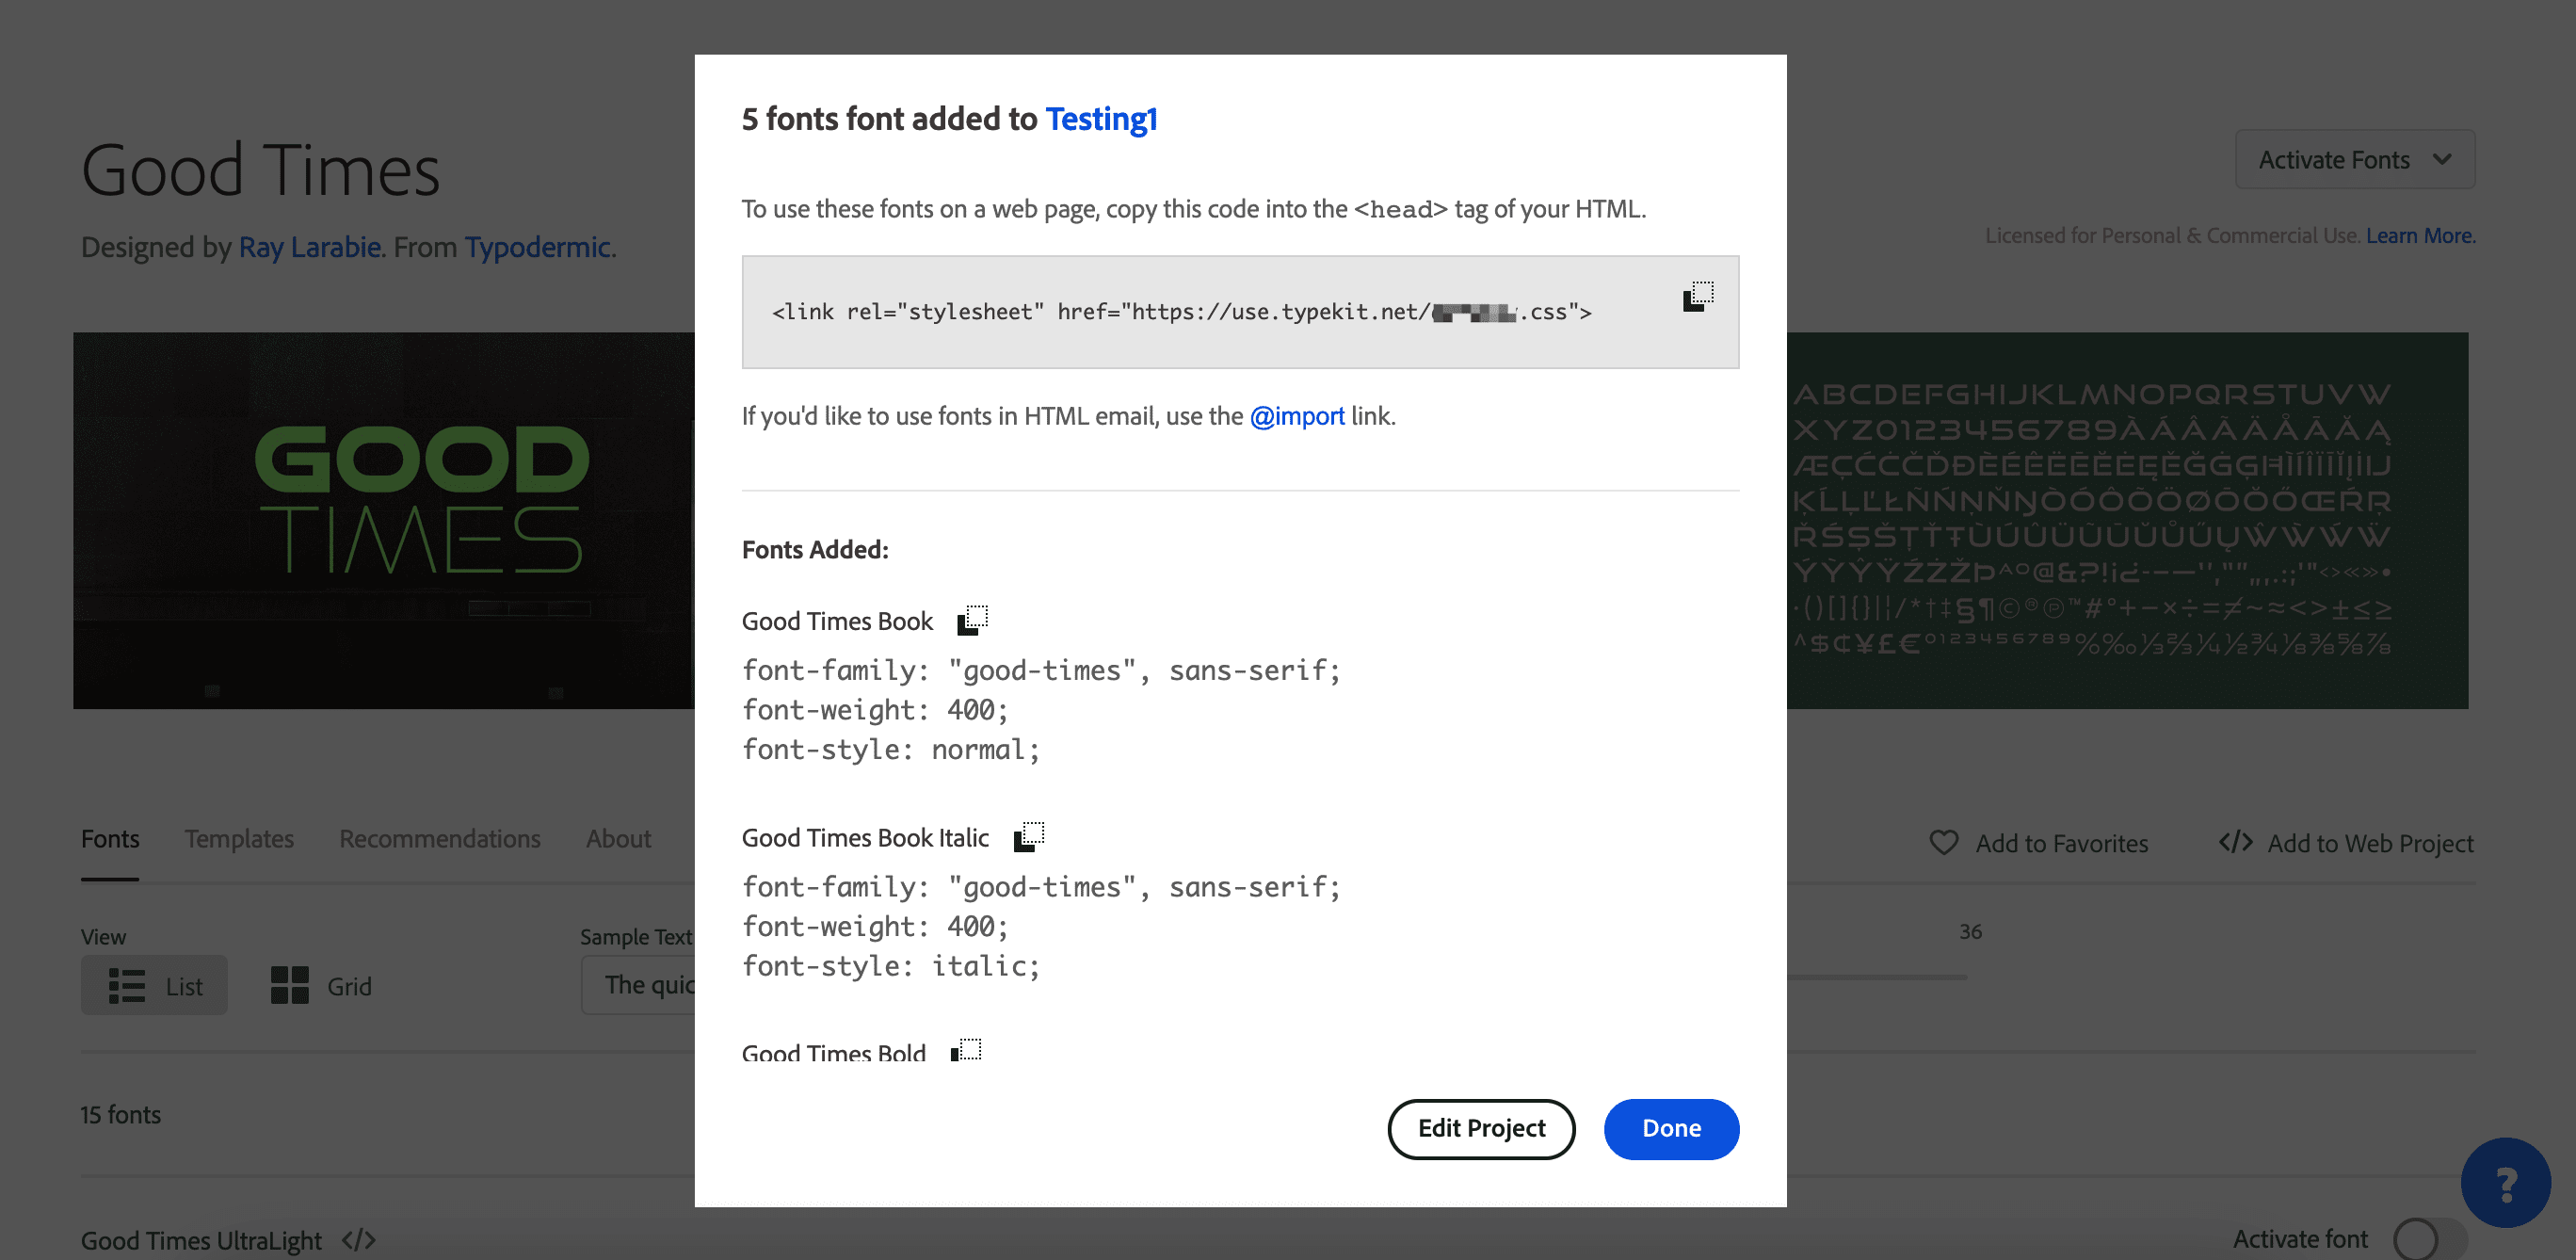Switch to Grid view
The width and height of the screenshot is (2576, 1260).
[x=321, y=985]
